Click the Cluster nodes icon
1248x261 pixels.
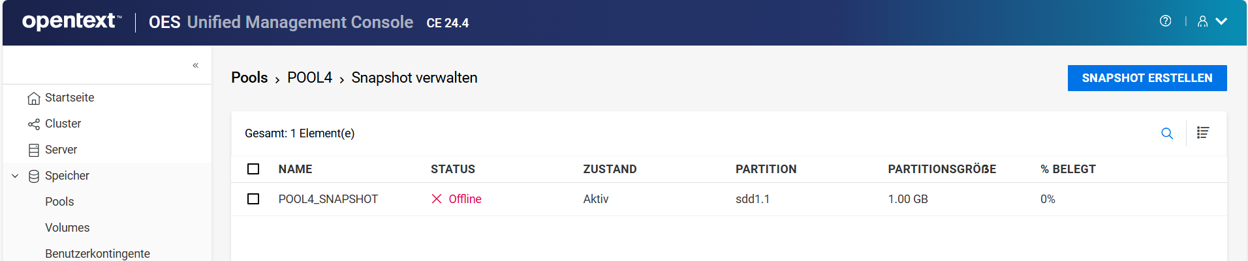tap(34, 124)
